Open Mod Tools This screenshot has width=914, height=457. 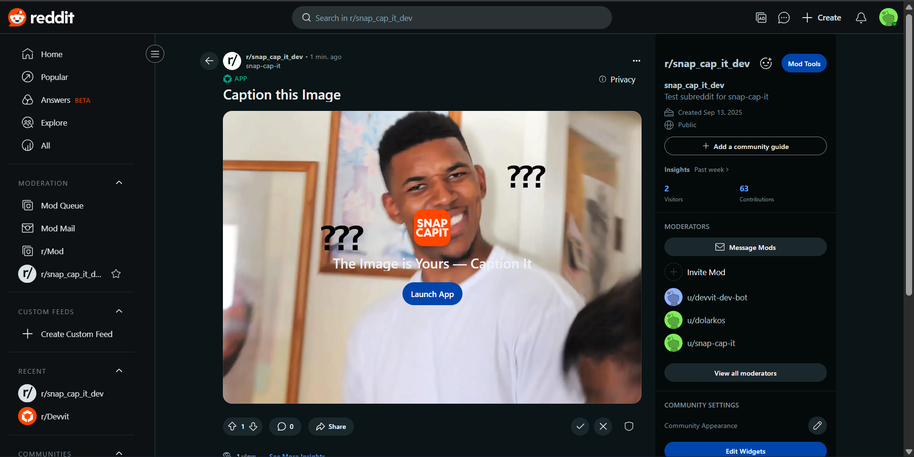(804, 63)
